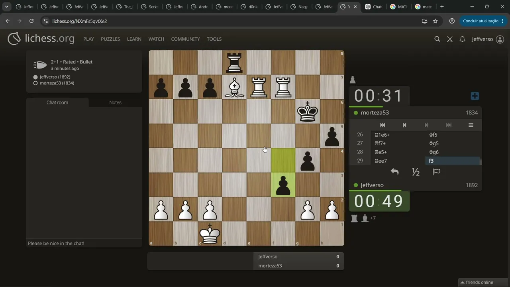This screenshot has height=287, width=510.
Task: Click the black king on g6
Action: (308, 112)
